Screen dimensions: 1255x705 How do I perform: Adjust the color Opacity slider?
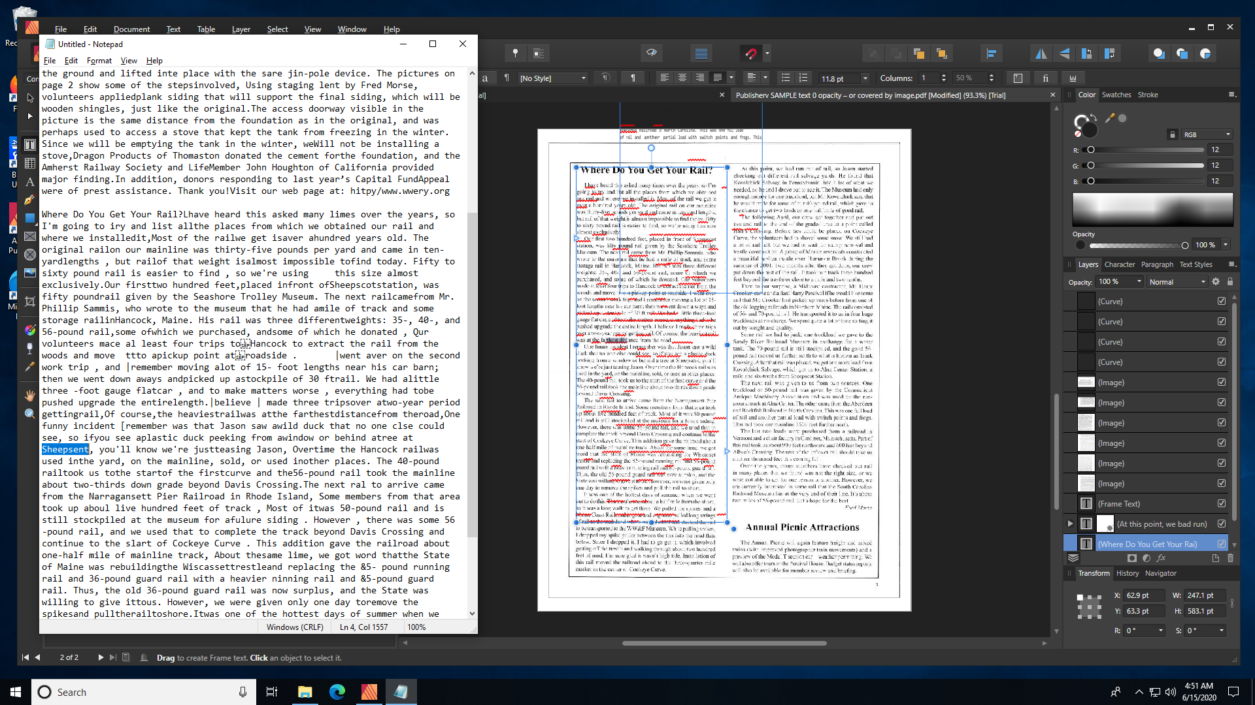(1139, 245)
